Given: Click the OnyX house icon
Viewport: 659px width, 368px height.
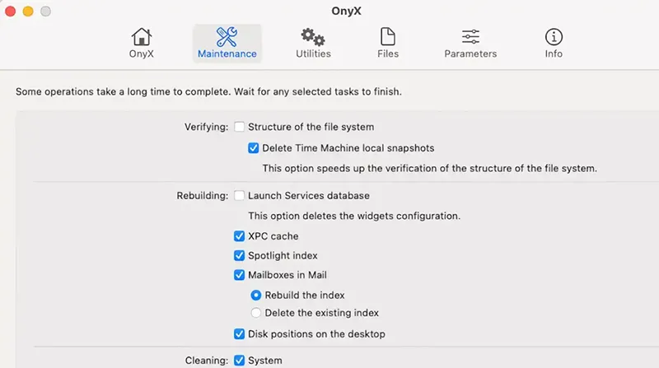Looking at the screenshot, I should (142, 37).
